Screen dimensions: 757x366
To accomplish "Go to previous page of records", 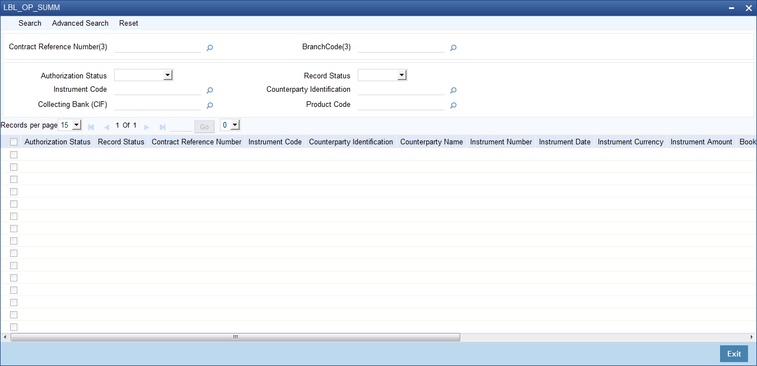I will point(106,127).
